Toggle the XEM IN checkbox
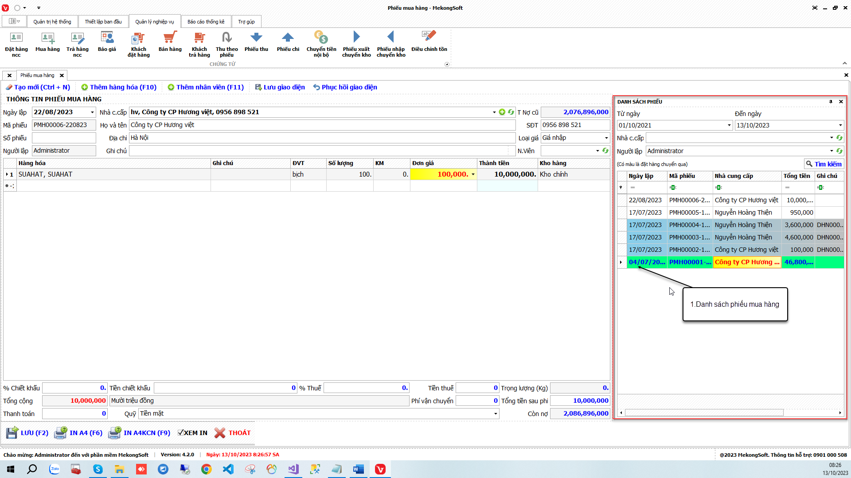This screenshot has height=478, width=851. pos(180,433)
